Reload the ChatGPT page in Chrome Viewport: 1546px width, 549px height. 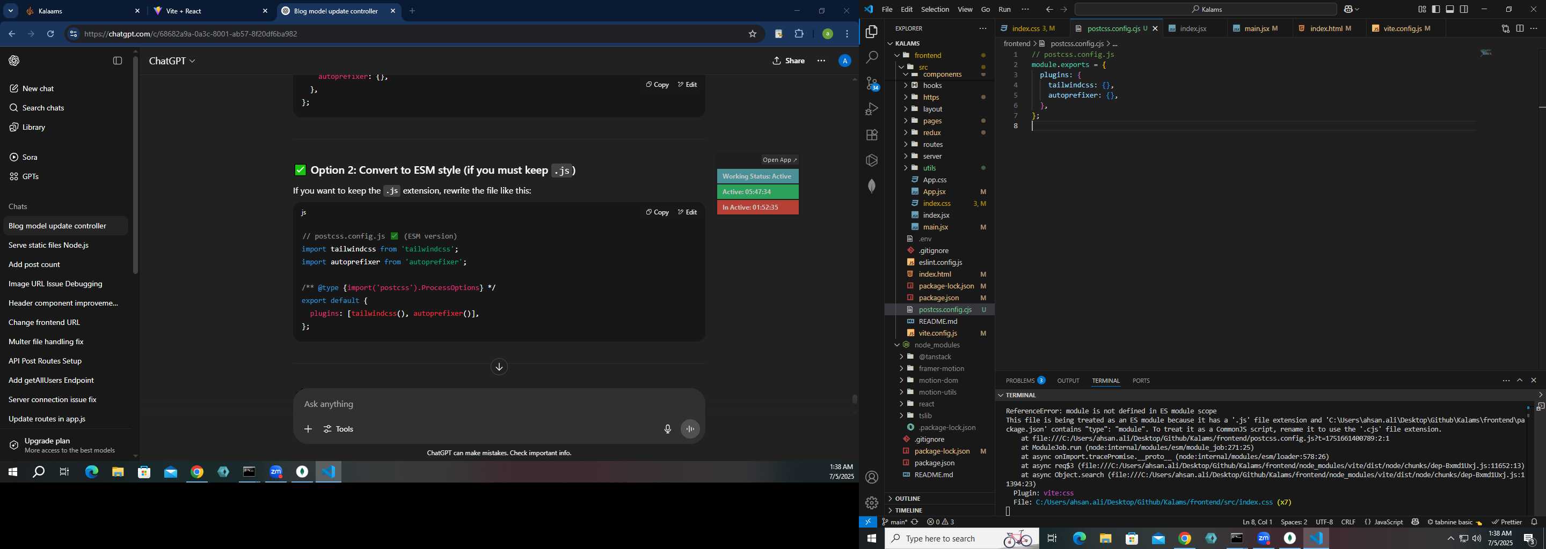[51, 34]
